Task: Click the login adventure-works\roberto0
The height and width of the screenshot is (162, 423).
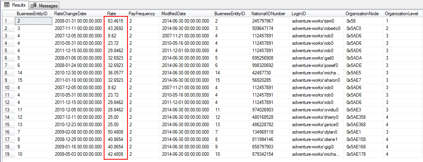Action: (317, 28)
